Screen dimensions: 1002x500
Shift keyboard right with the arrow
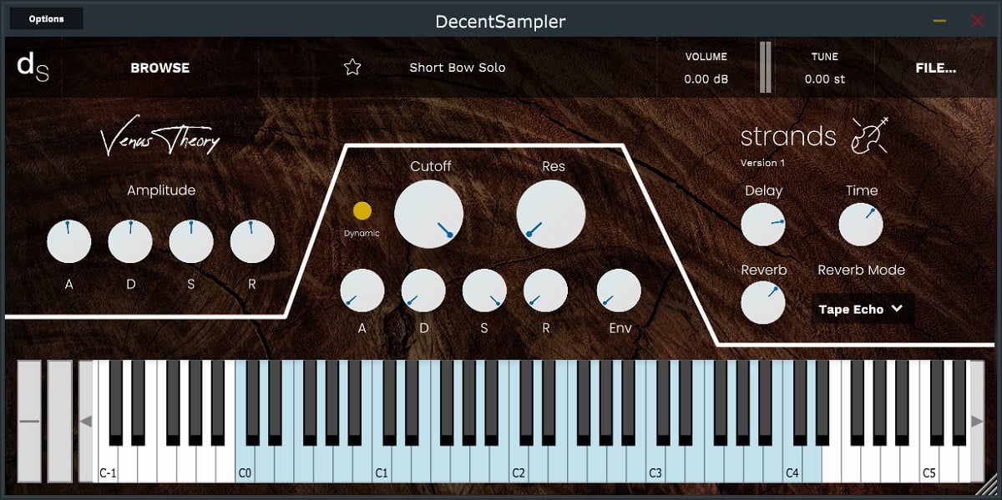977,422
